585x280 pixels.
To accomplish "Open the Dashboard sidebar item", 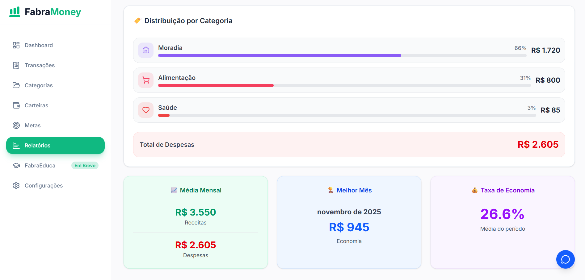I will [39, 45].
